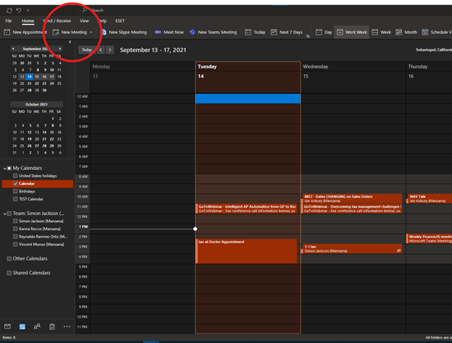This screenshot has width=452, height=343.
Task: Open the Tasks module
Action: [x=52, y=326]
